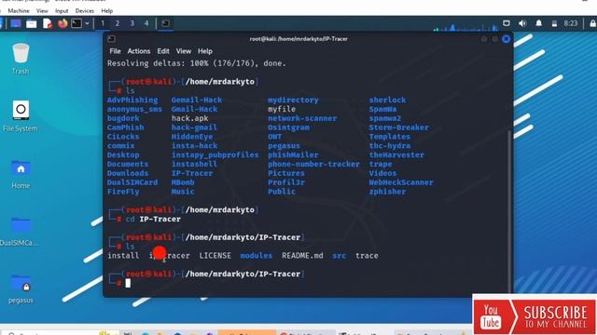The width and height of the screenshot is (597, 335).
Task: Click the 'CamPhish' directory name
Action: (125, 127)
